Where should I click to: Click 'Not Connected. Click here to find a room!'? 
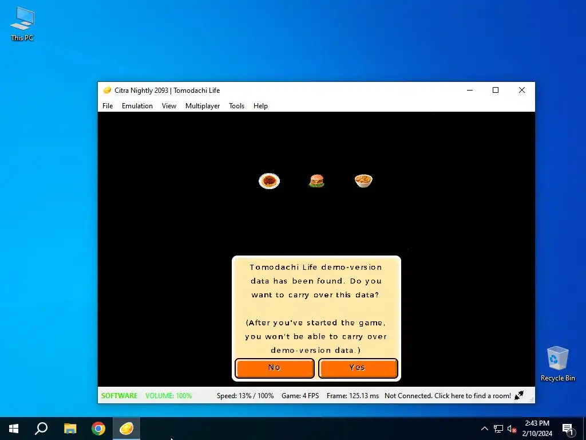tap(448, 395)
